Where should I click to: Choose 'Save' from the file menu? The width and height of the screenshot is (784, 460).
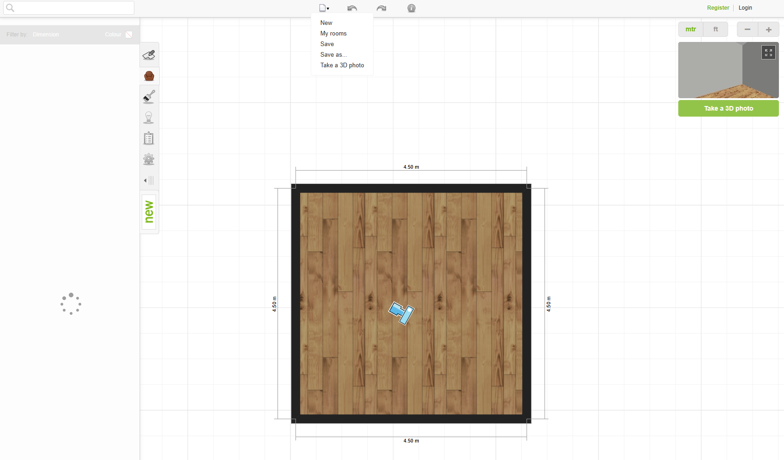tap(327, 44)
